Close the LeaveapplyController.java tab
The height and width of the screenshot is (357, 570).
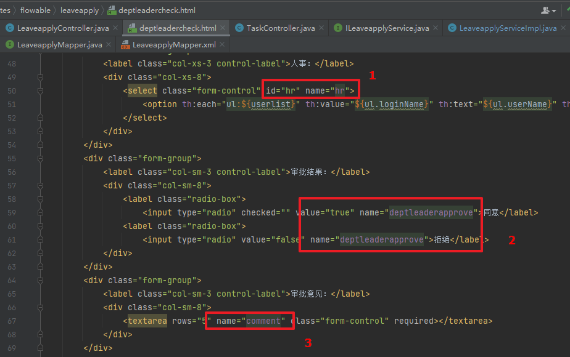115,28
